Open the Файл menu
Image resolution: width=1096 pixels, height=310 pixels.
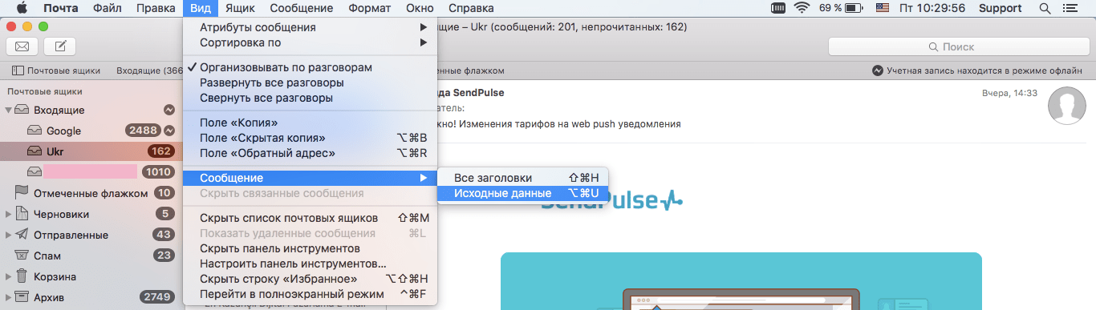[x=108, y=8]
